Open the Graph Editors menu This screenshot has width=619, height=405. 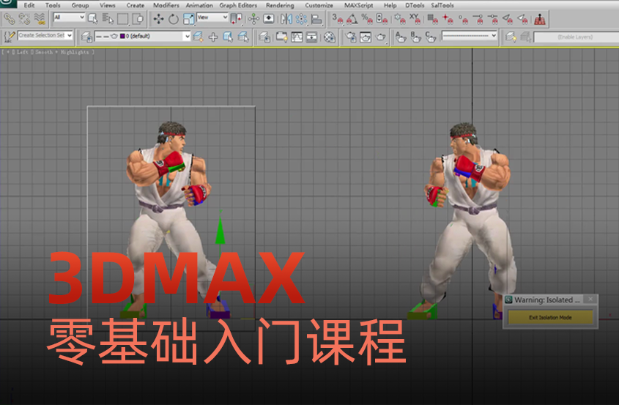(x=238, y=5)
